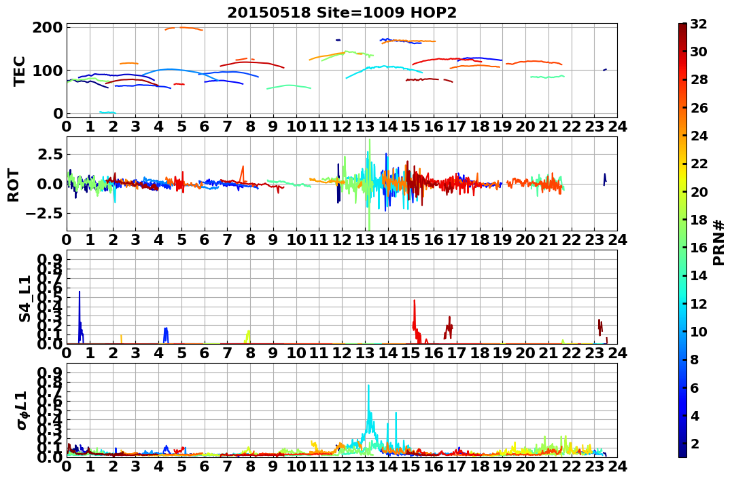
Task: Click the ROT y-axis label
Action: [x=14, y=185]
